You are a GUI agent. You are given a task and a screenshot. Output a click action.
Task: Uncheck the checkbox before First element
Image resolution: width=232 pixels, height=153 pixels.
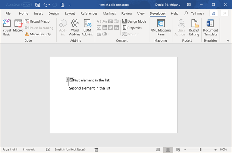71,80
